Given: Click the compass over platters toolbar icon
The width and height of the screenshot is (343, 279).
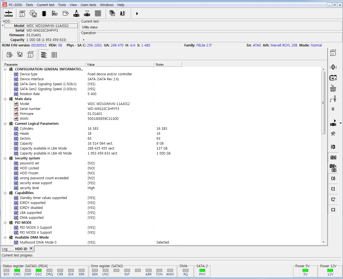Looking at the screenshot, I should [76, 13].
